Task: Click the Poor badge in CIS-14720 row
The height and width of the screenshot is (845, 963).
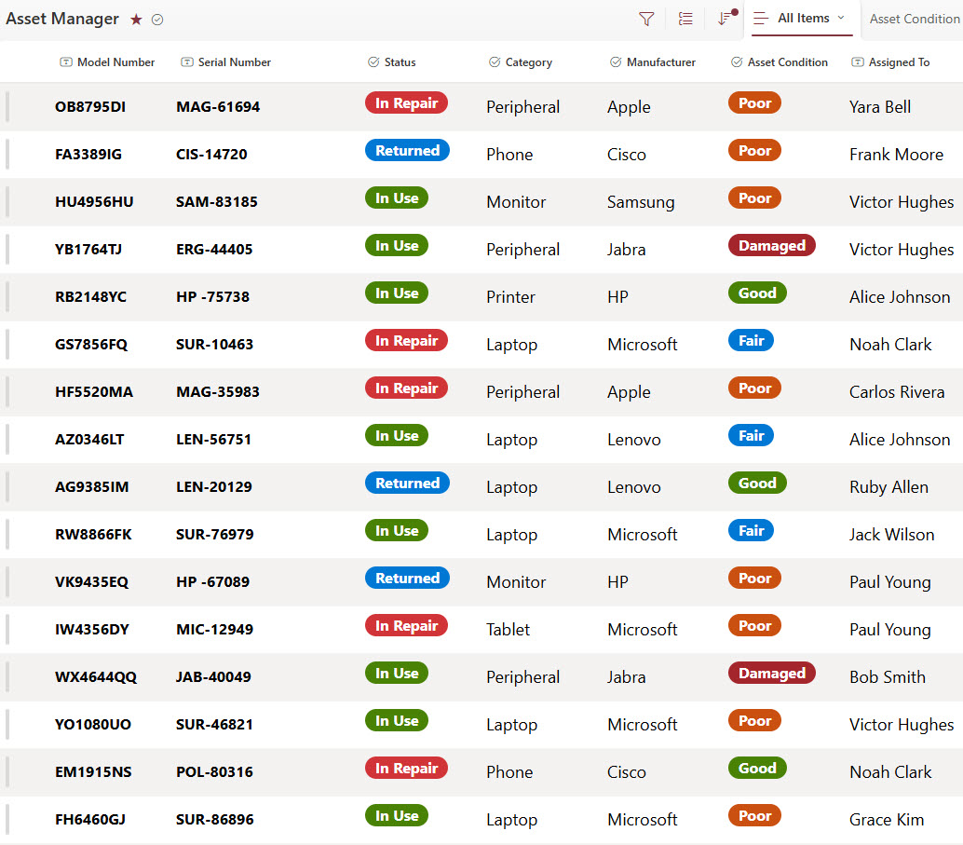Action: [x=754, y=151]
